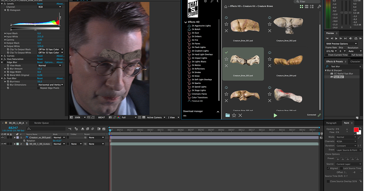Open viewer magnification 200% dropdown
Image resolution: width=365 pixels, height=191 pixels.
(80, 118)
